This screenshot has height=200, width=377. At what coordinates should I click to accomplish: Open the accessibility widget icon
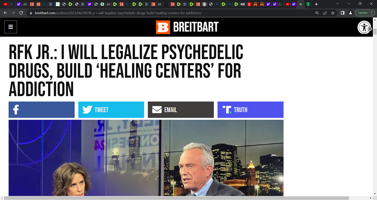coord(364,27)
